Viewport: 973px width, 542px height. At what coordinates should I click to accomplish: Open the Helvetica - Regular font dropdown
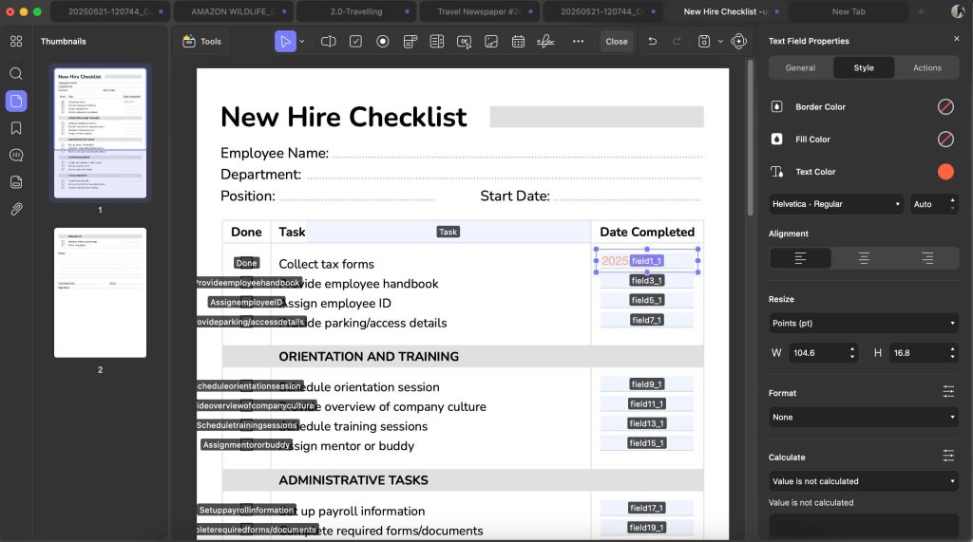[x=836, y=204]
